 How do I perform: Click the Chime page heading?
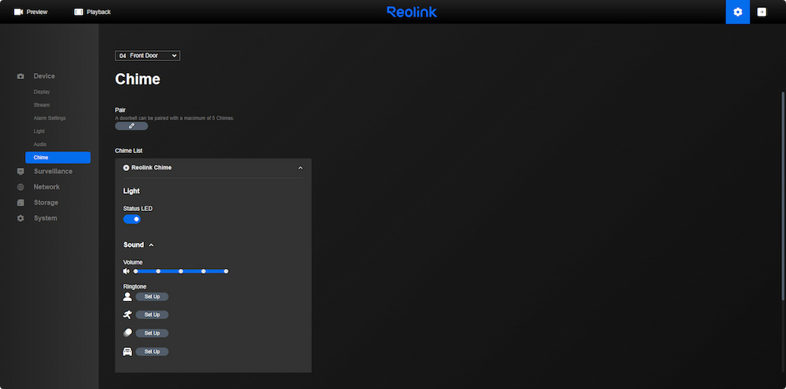click(138, 79)
